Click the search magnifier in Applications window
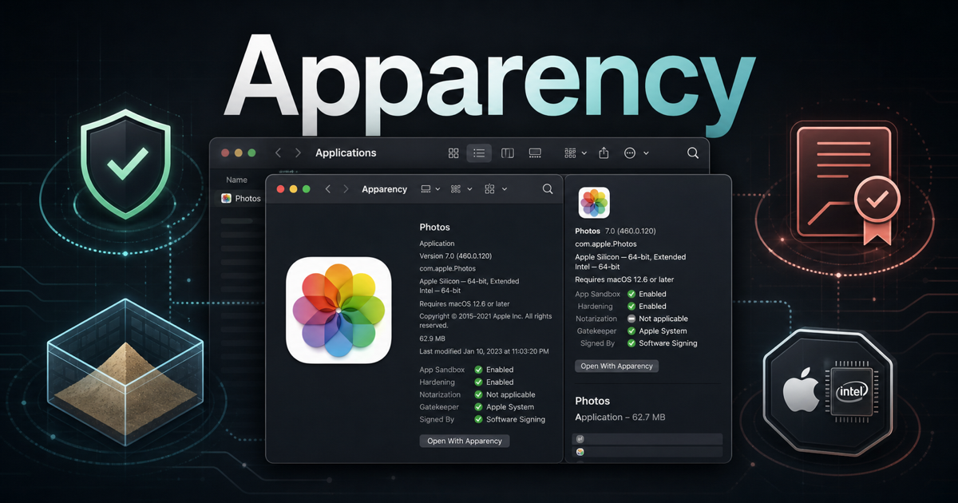Screen dimensions: 958x503 pyautogui.click(x=692, y=152)
